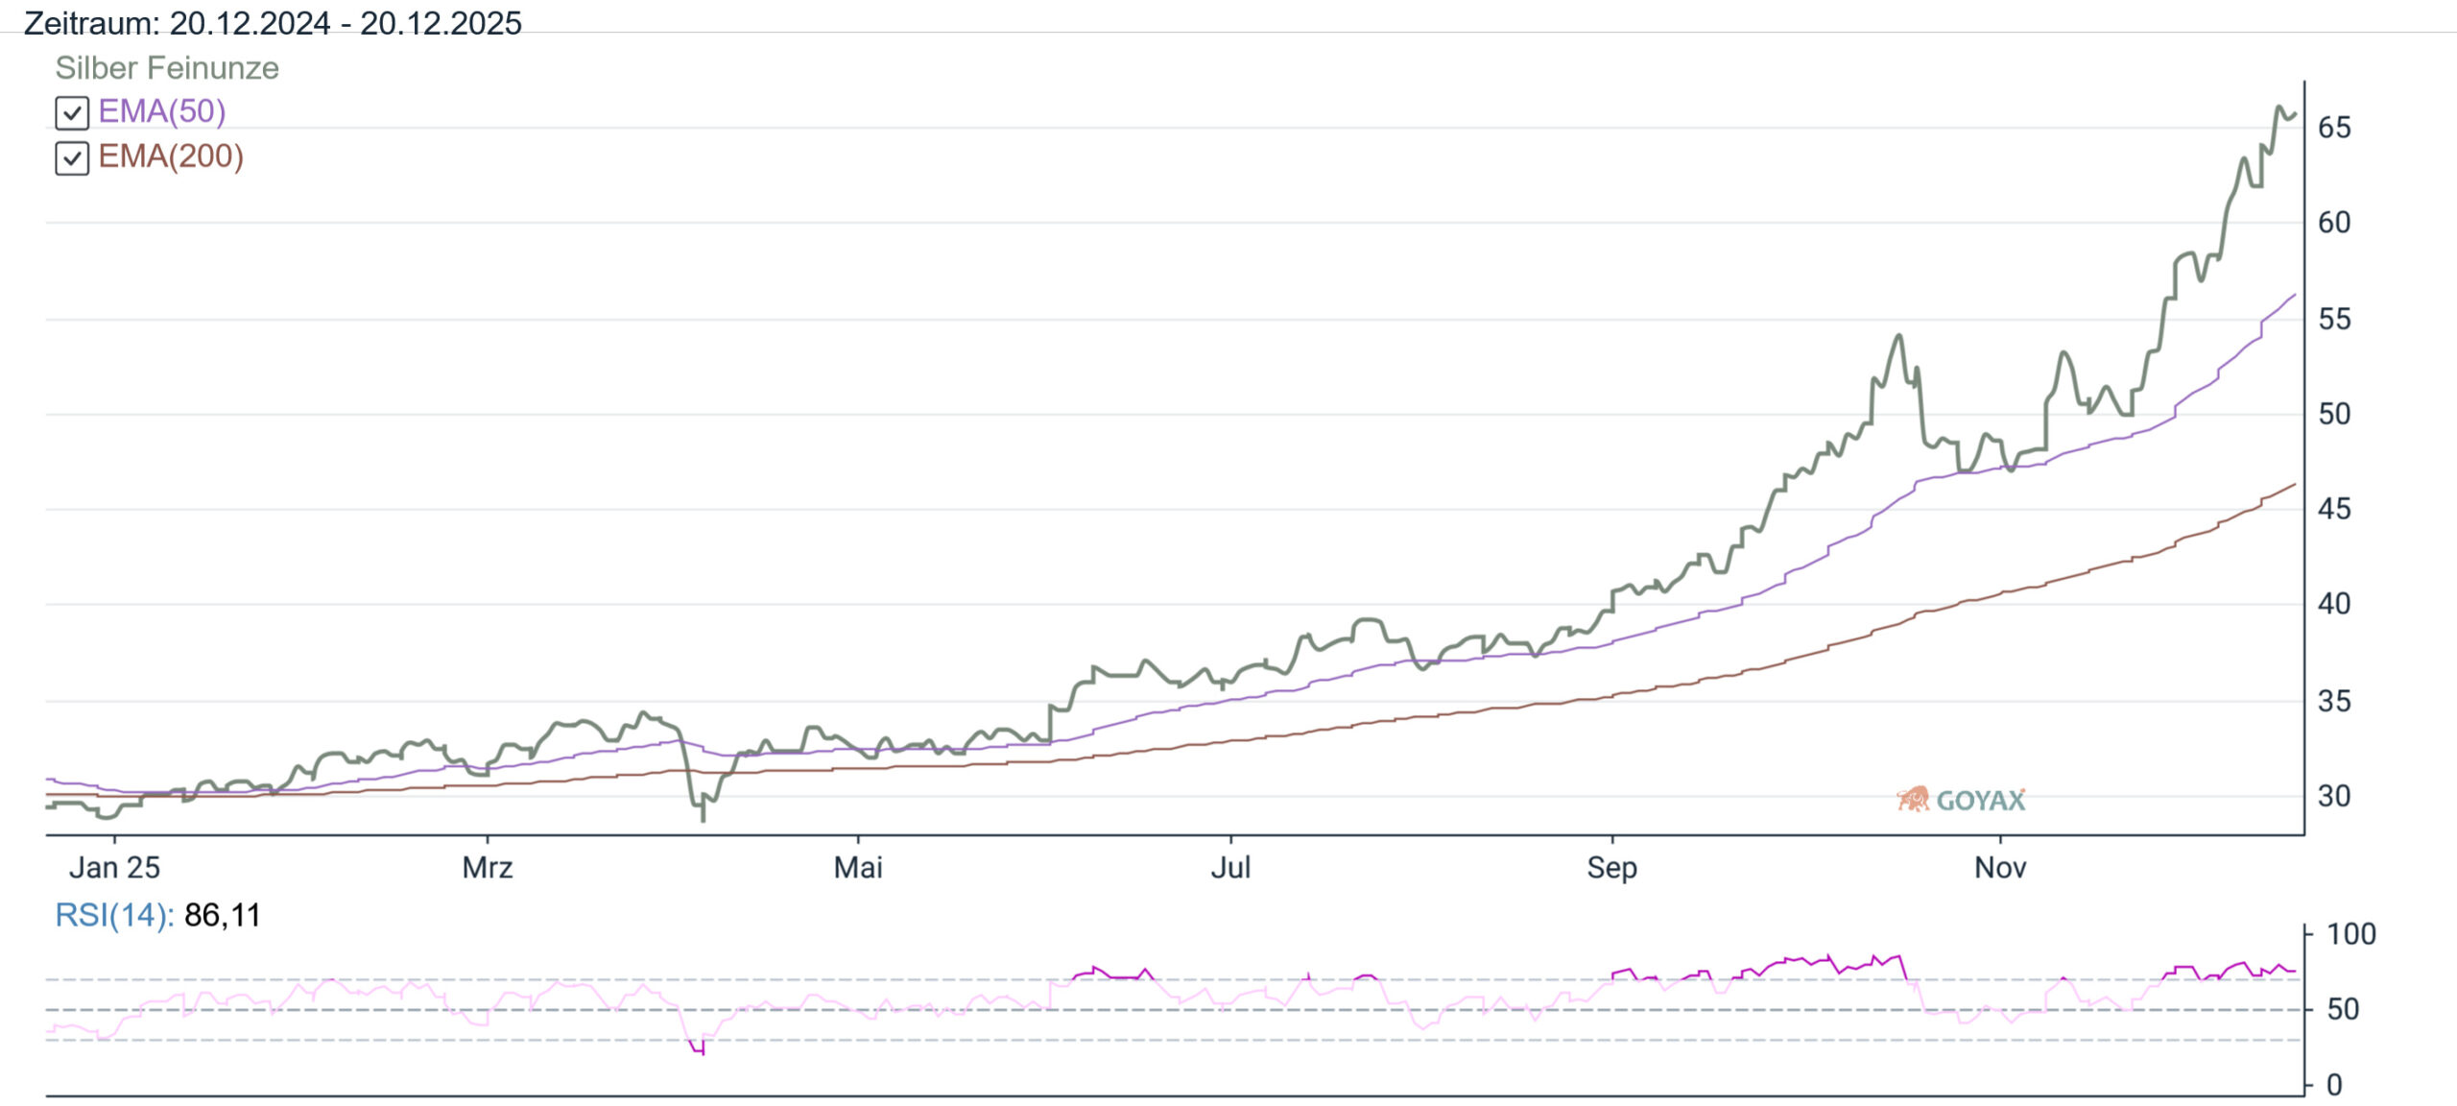Uncheck the EMA(50) checkbox

tap(72, 113)
